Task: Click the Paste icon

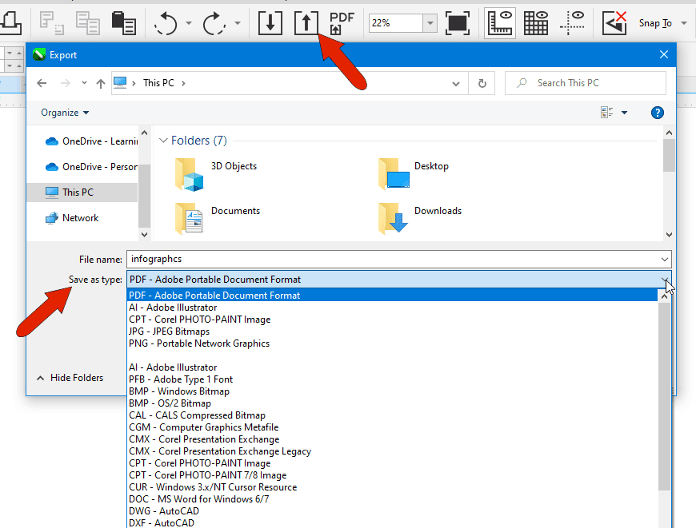Action: 124,22
